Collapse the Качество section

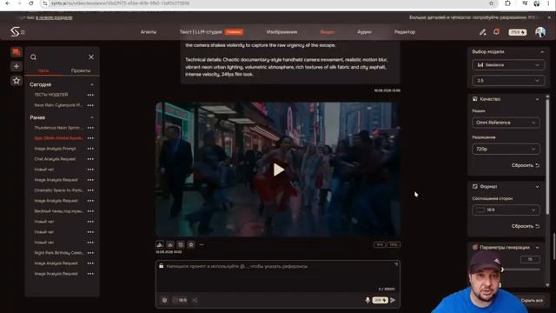coord(538,99)
